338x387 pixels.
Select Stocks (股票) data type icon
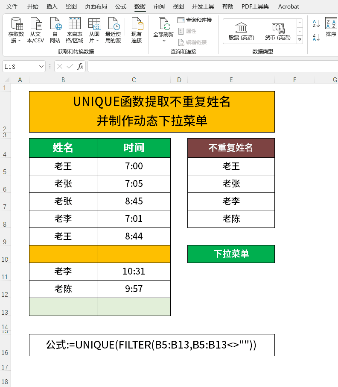click(x=241, y=31)
